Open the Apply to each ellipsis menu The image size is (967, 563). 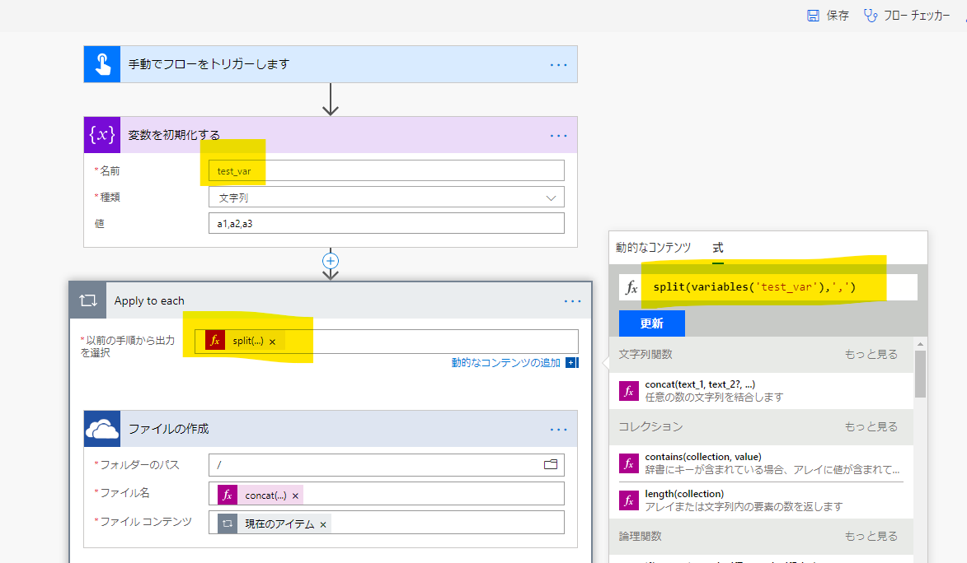pyautogui.click(x=573, y=301)
